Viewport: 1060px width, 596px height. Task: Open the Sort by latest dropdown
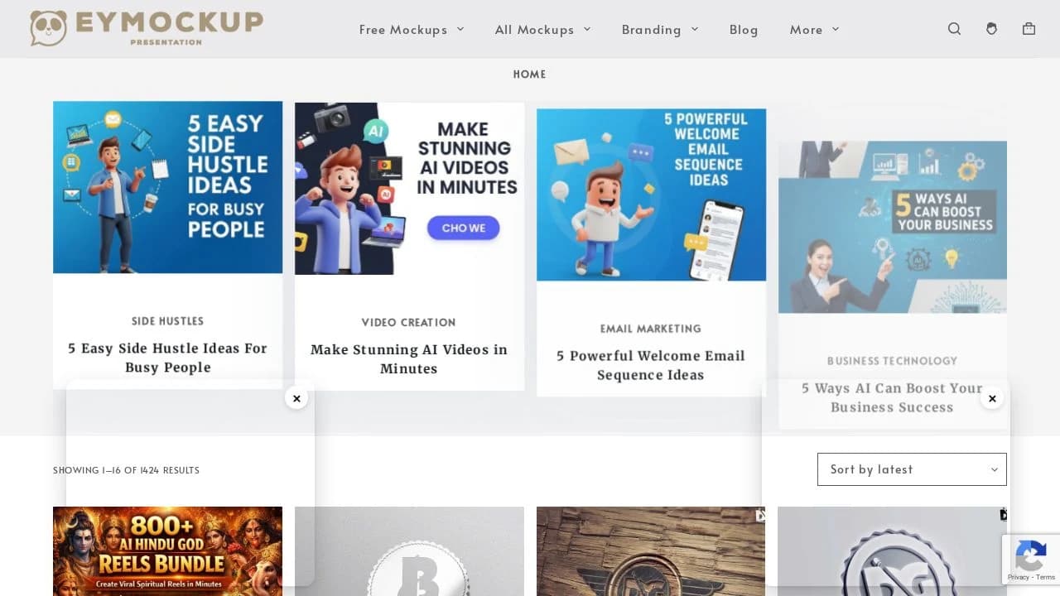(912, 469)
